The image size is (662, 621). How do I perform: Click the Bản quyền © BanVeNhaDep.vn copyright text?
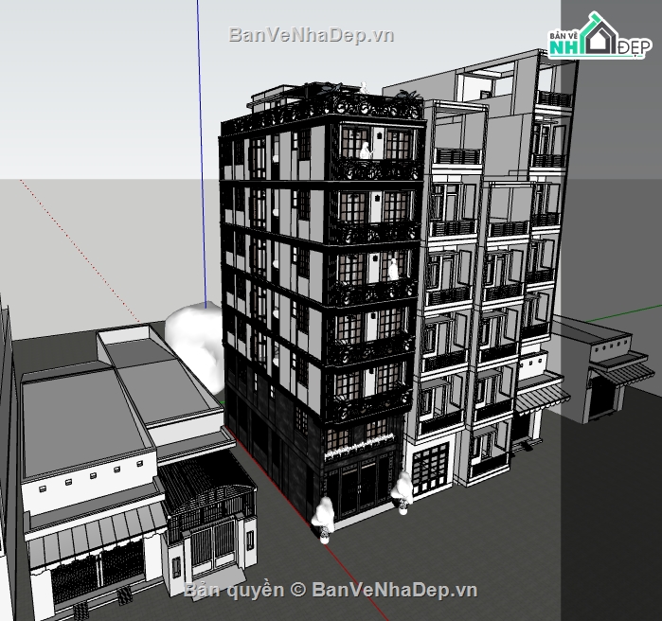[x=331, y=590]
